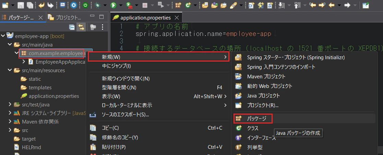Click the Next Annotation down-arrow icon
Image resolution: width=383 pixels, height=155 pixels.
(x=282, y=5)
